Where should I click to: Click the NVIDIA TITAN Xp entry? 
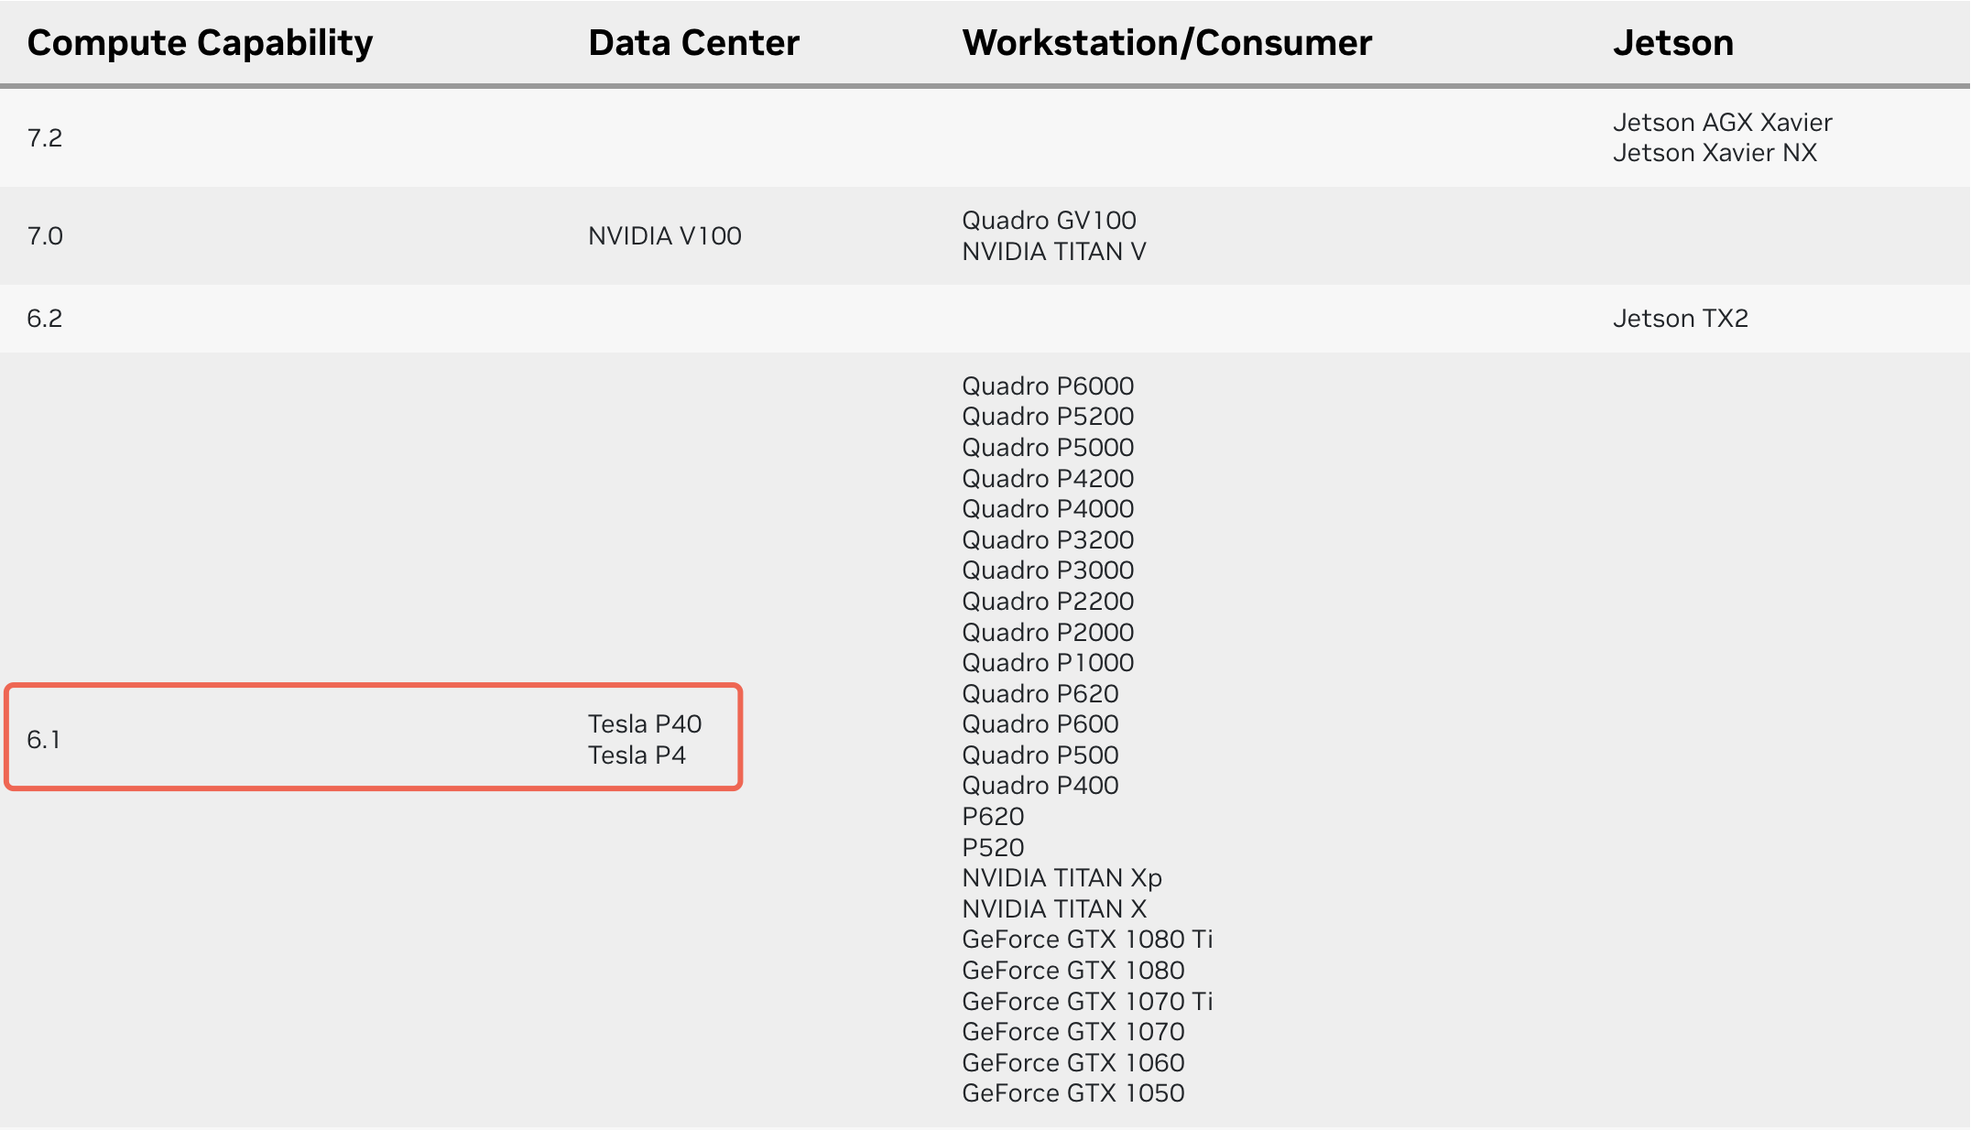1062,877
